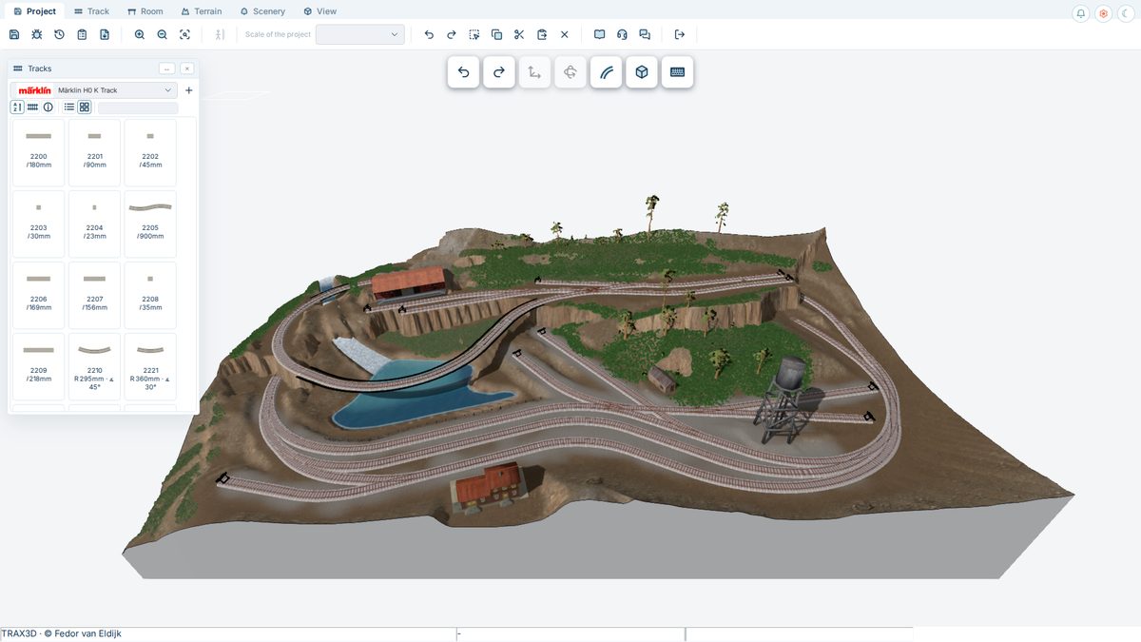Open the history clock icon
Screen dimensions: 1141x642
tap(59, 34)
